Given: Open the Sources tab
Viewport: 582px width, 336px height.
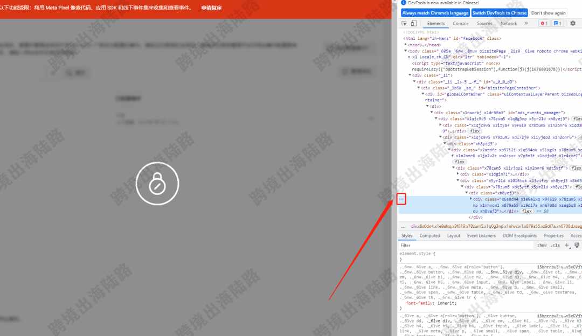Looking at the screenshot, I should [484, 23].
